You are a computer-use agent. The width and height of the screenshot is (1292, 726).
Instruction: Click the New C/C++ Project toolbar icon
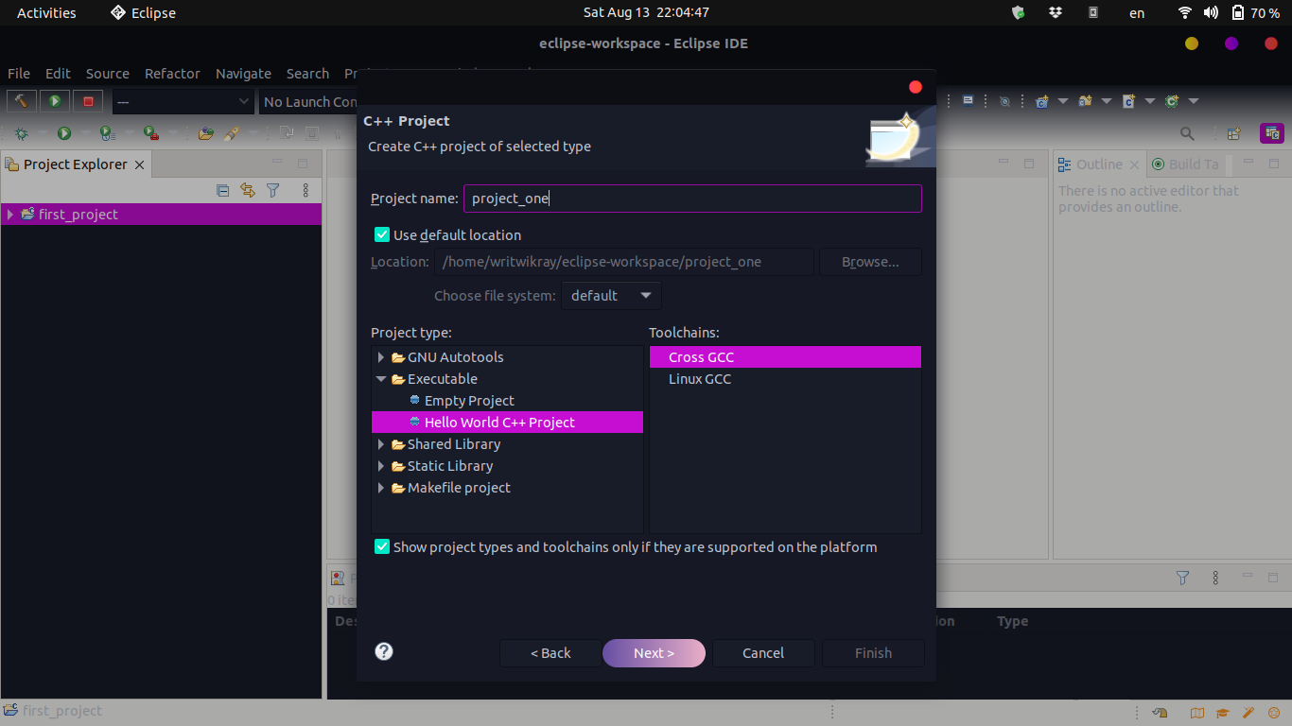pyautogui.click(x=1041, y=101)
